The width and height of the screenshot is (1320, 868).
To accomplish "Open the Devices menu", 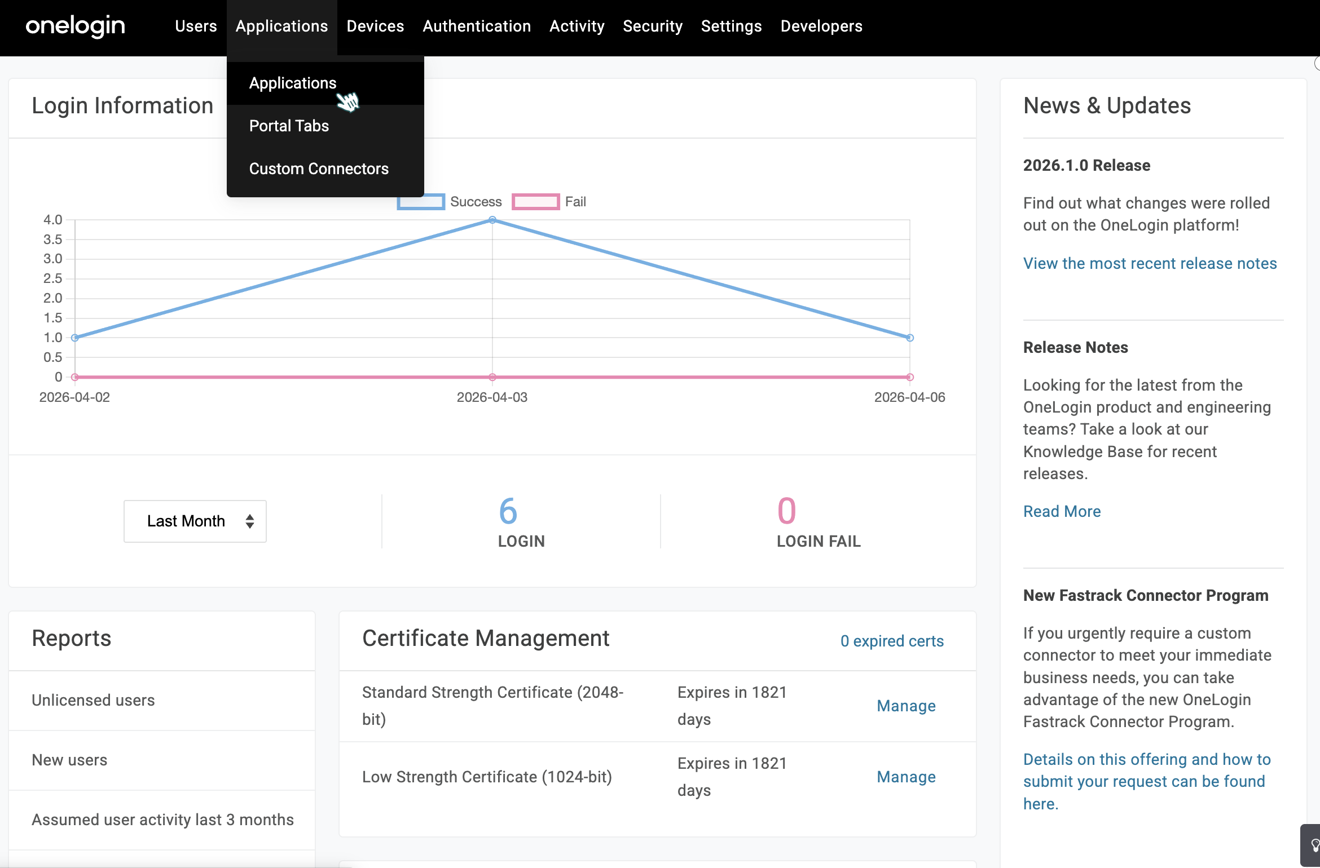I will [375, 26].
